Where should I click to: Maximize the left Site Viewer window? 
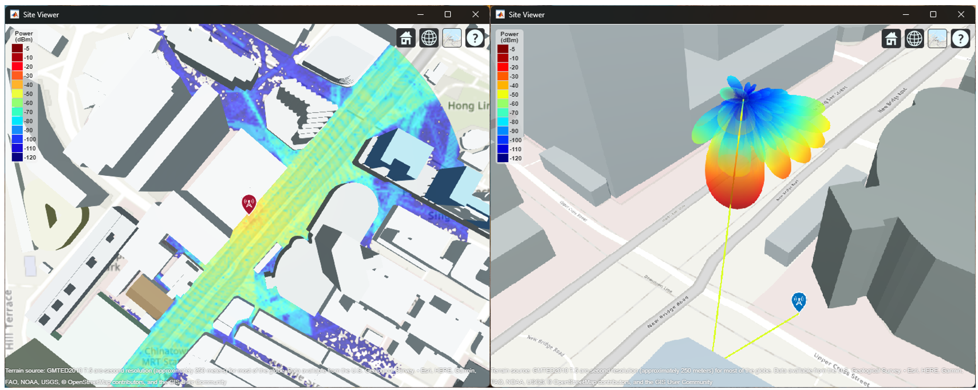point(448,14)
